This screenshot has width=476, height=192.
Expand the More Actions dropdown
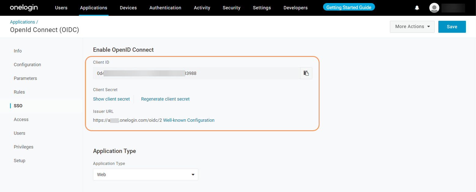412,26
